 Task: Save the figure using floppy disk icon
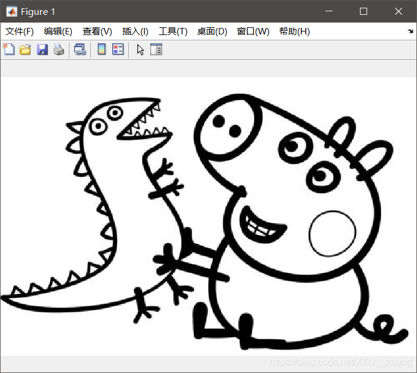click(x=42, y=50)
